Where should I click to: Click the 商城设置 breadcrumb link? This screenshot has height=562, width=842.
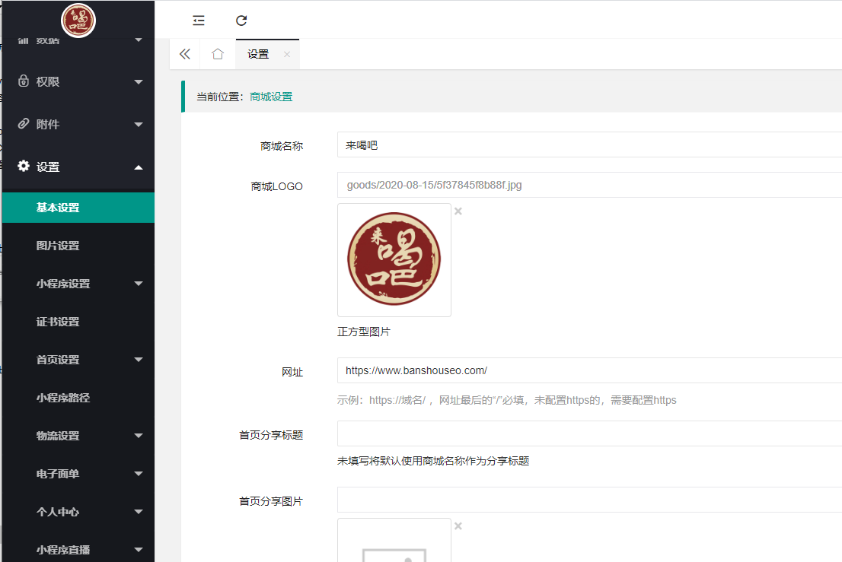tap(271, 97)
